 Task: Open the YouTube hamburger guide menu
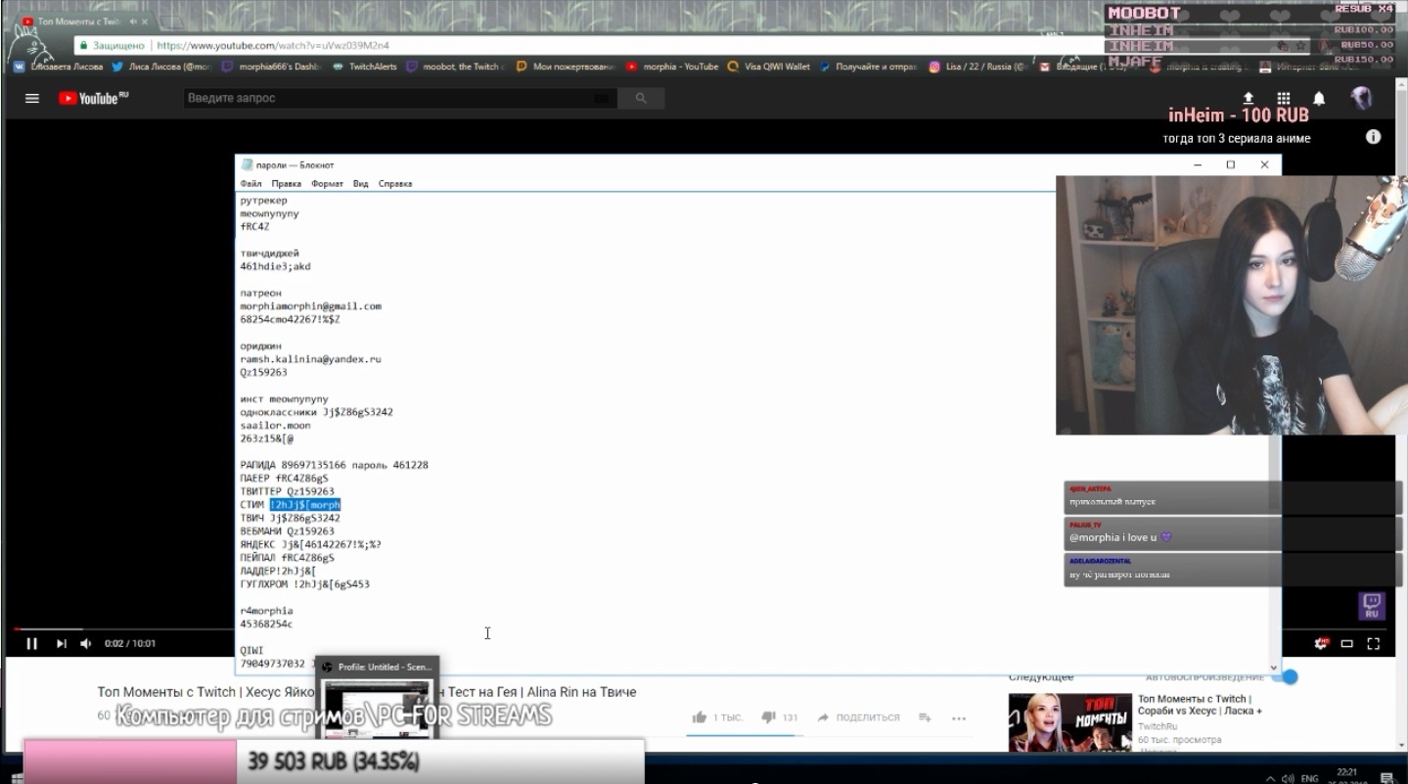tap(32, 98)
